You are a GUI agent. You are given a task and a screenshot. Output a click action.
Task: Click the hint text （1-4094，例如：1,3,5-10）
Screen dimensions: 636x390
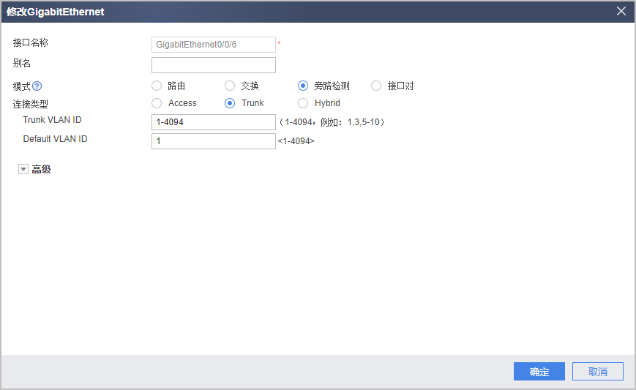point(332,122)
